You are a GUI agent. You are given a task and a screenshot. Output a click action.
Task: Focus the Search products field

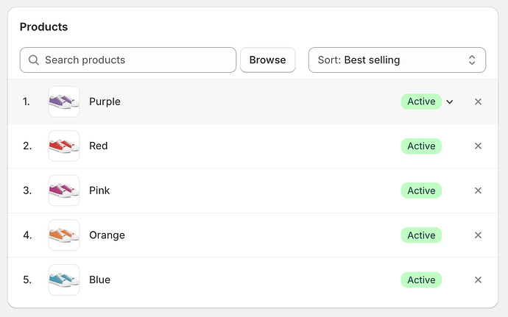[x=136, y=60]
